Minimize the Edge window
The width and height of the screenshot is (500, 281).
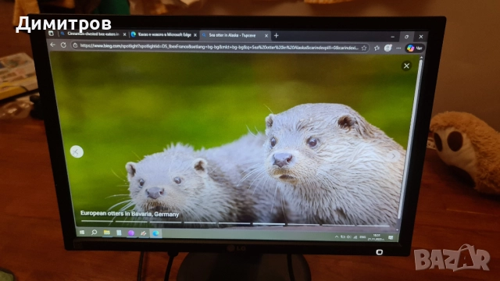(392, 37)
